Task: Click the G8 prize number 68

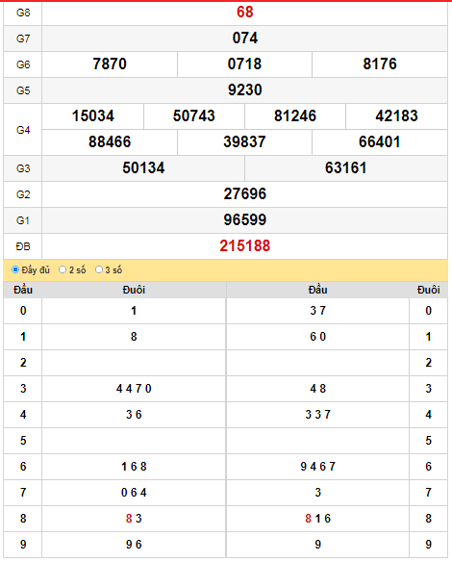Action: tap(244, 13)
